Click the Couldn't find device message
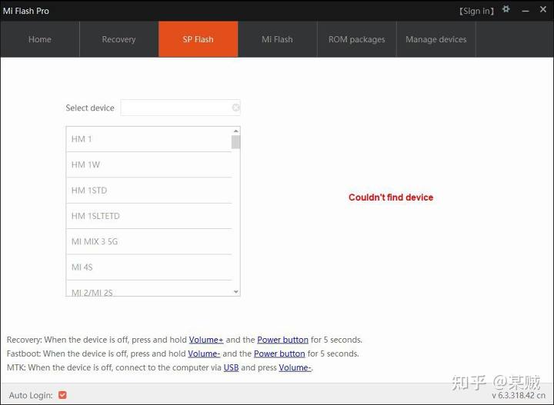The image size is (554, 405). (x=391, y=198)
